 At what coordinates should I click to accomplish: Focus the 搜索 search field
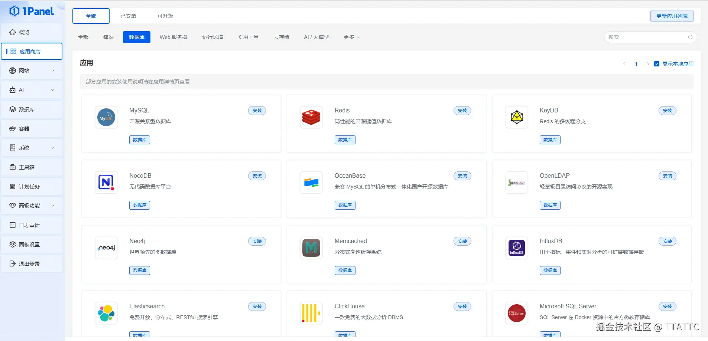pyautogui.click(x=650, y=37)
